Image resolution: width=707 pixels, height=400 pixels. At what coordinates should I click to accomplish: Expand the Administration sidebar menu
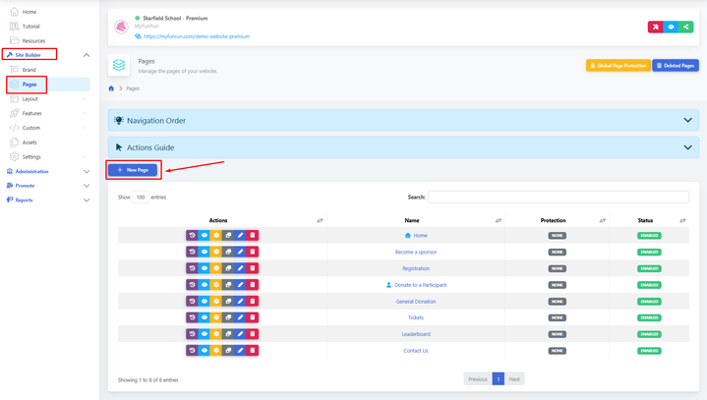[47, 171]
